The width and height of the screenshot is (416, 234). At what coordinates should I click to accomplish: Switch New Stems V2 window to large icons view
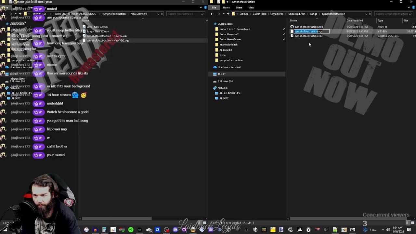tap(205, 223)
